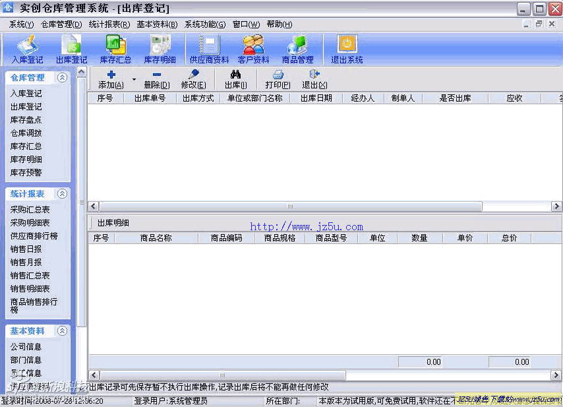Click 出库方式 column header
Viewport: 563px width, 407px height.
click(198, 98)
